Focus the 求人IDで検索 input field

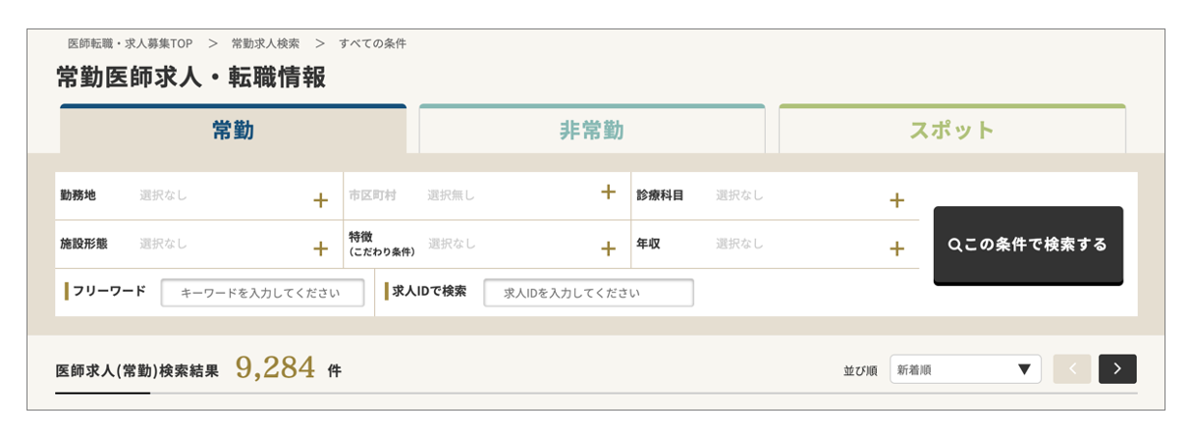(x=588, y=293)
